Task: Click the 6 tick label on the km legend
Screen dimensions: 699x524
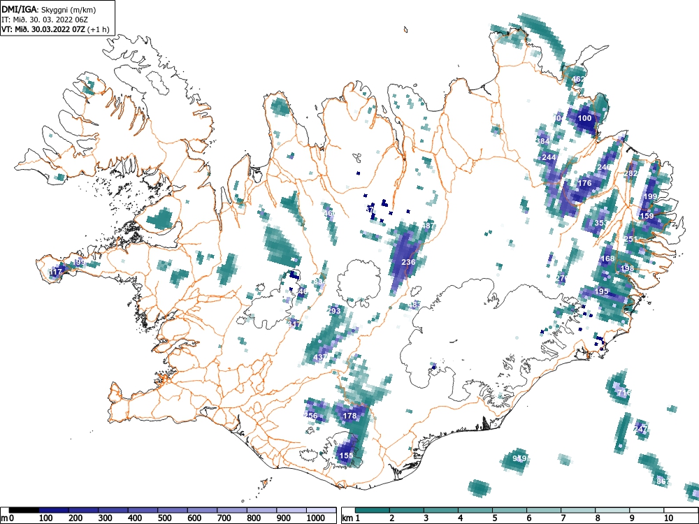Action: tap(528, 518)
